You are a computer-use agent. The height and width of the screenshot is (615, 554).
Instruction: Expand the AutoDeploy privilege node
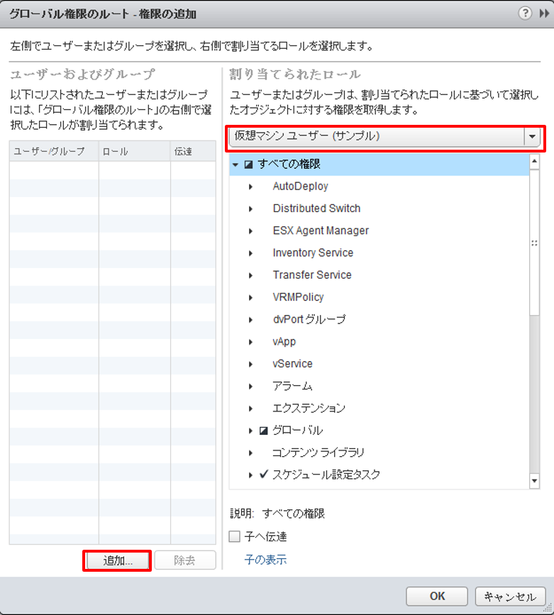tap(250, 187)
